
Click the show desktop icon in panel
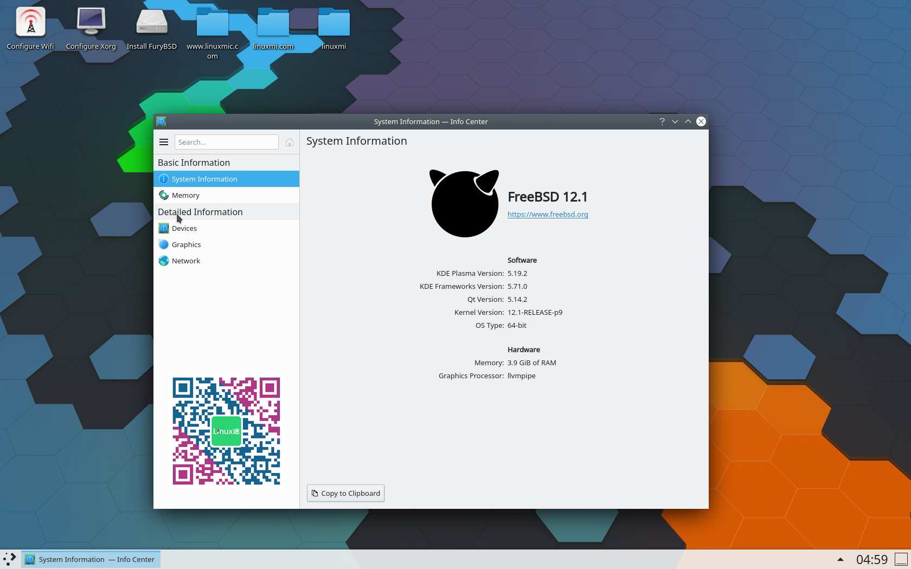(x=901, y=559)
